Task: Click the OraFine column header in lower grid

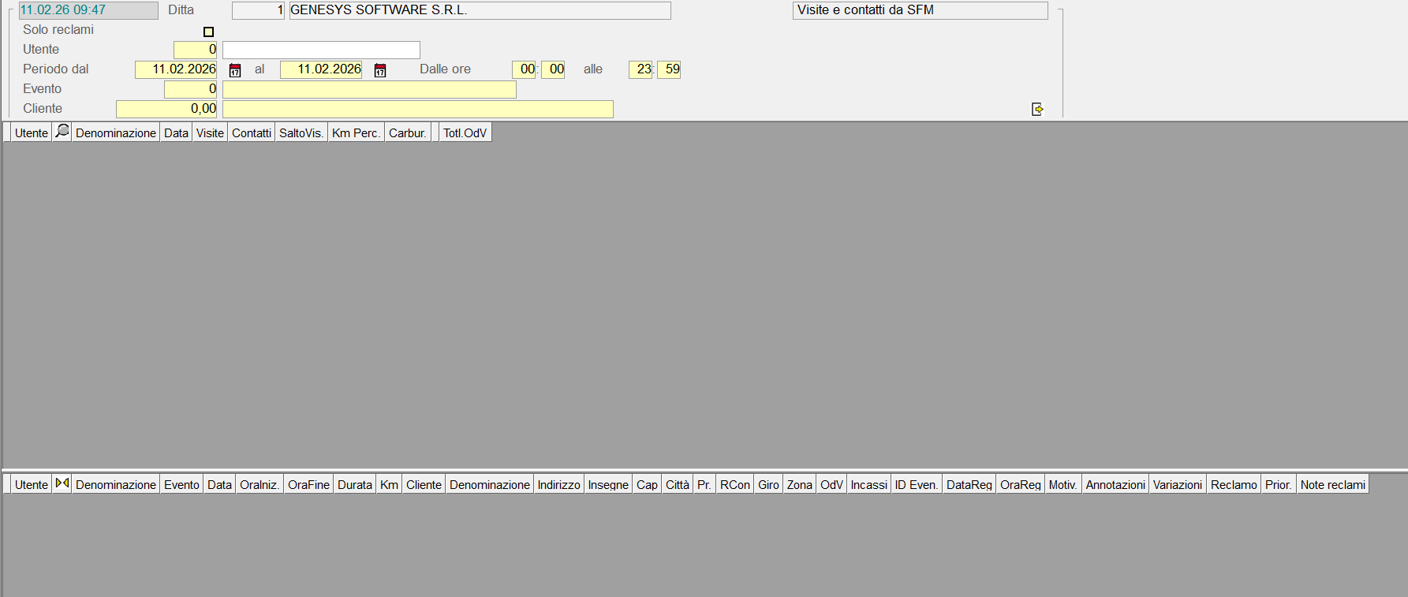Action: coord(308,484)
